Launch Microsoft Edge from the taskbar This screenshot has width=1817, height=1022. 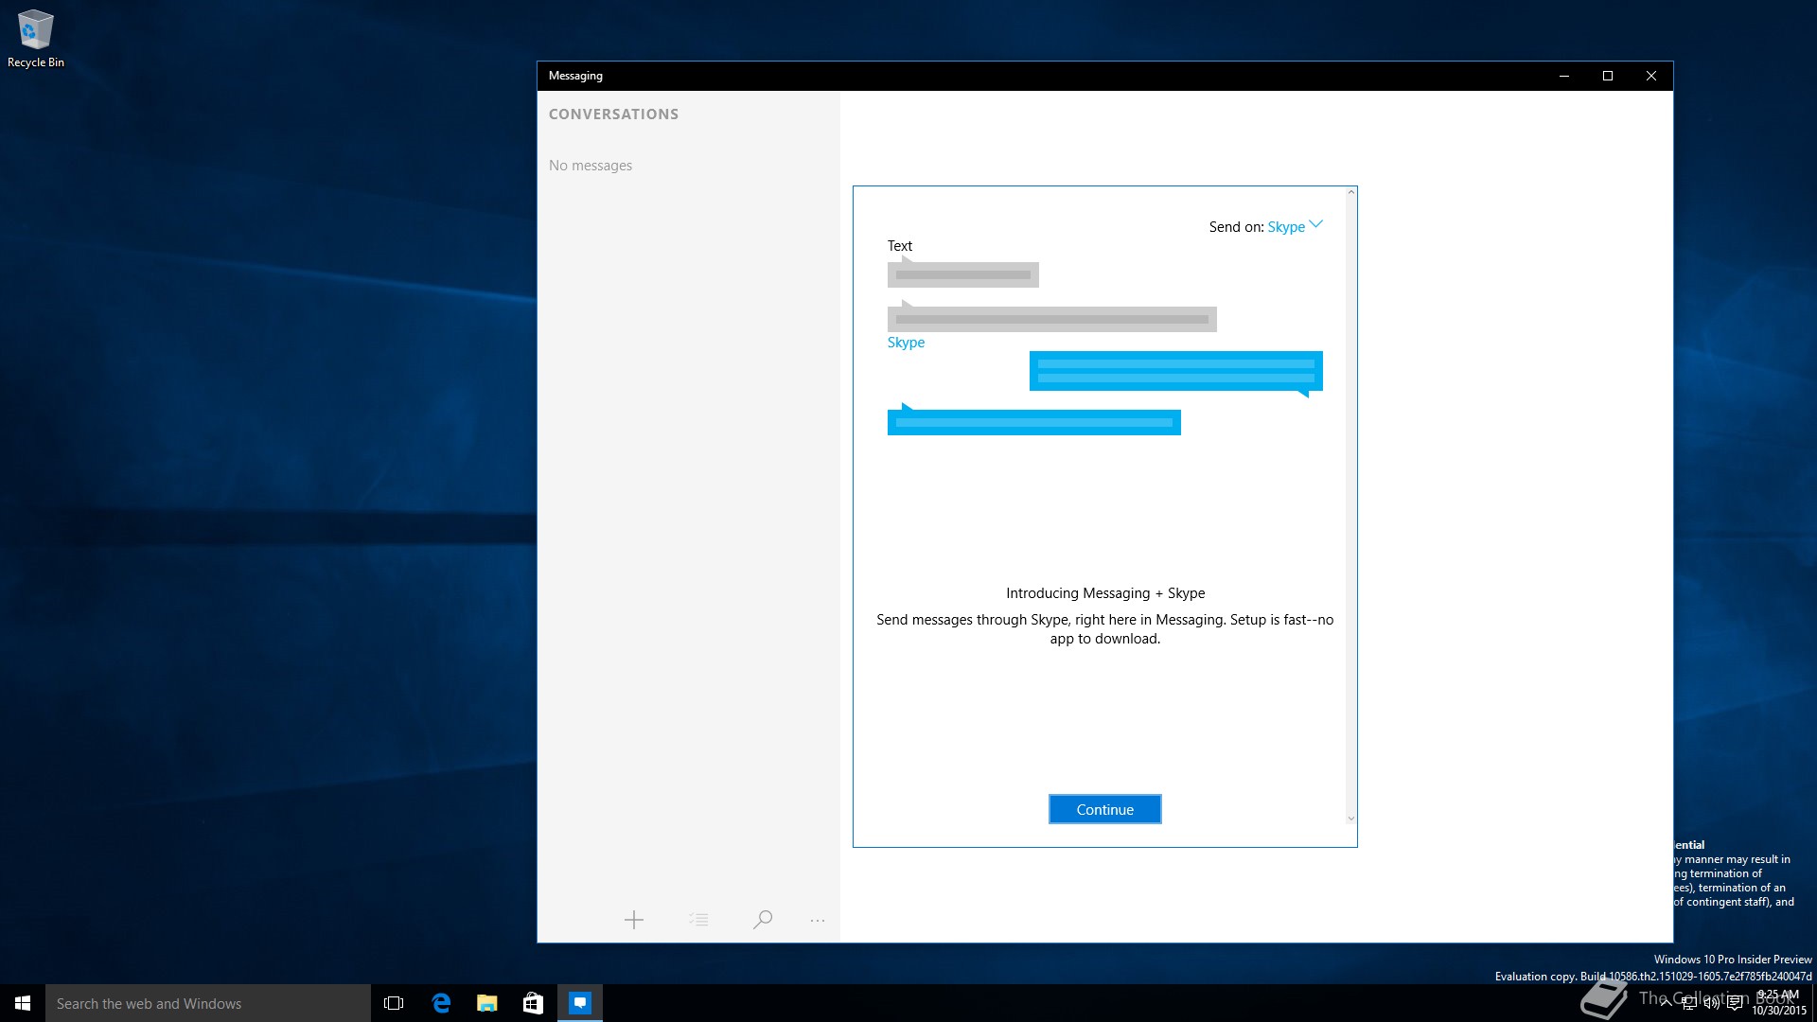[441, 1003]
